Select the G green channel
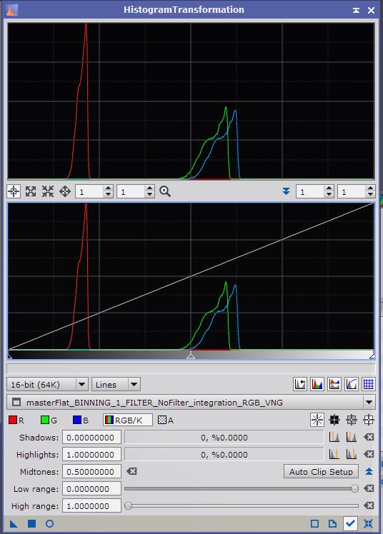This screenshot has height=534, width=383. pos(49,420)
